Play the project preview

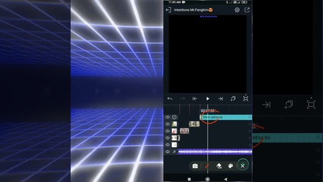click(x=207, y=99)
